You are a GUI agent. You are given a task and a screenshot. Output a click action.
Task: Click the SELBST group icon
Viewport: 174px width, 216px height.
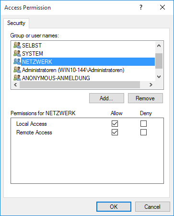[x=17, y=45]
